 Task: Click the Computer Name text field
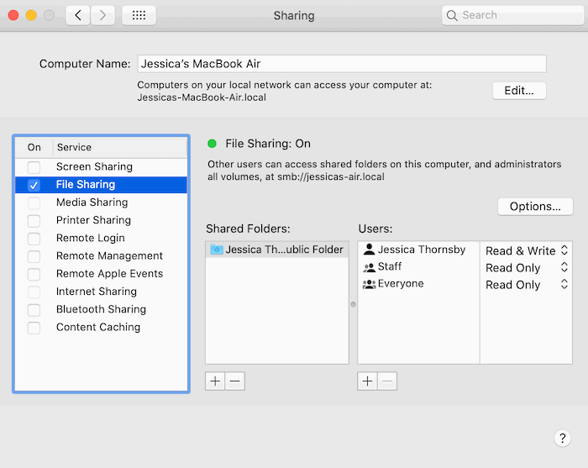342,64
